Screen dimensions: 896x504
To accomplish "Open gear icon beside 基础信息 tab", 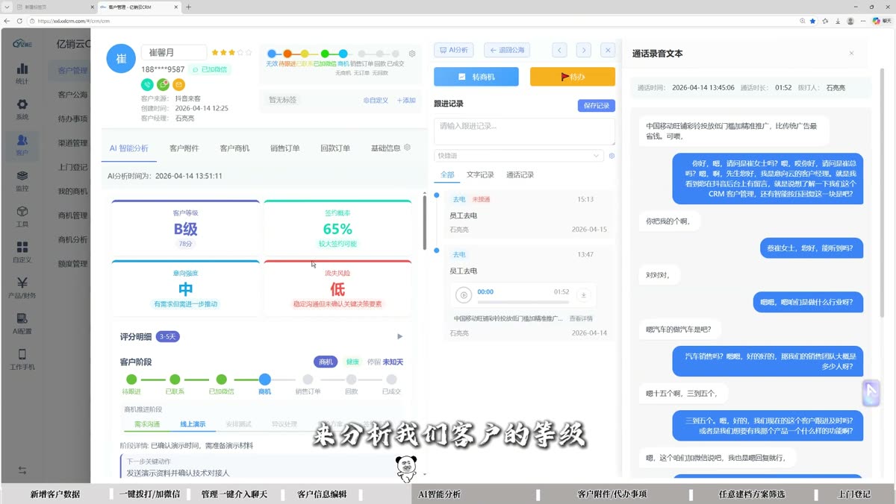I will click(x=407, y=148).
